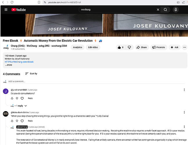Open options menu for the @wecharg reply
188x145 pixels.
click(x=184, y=127)
